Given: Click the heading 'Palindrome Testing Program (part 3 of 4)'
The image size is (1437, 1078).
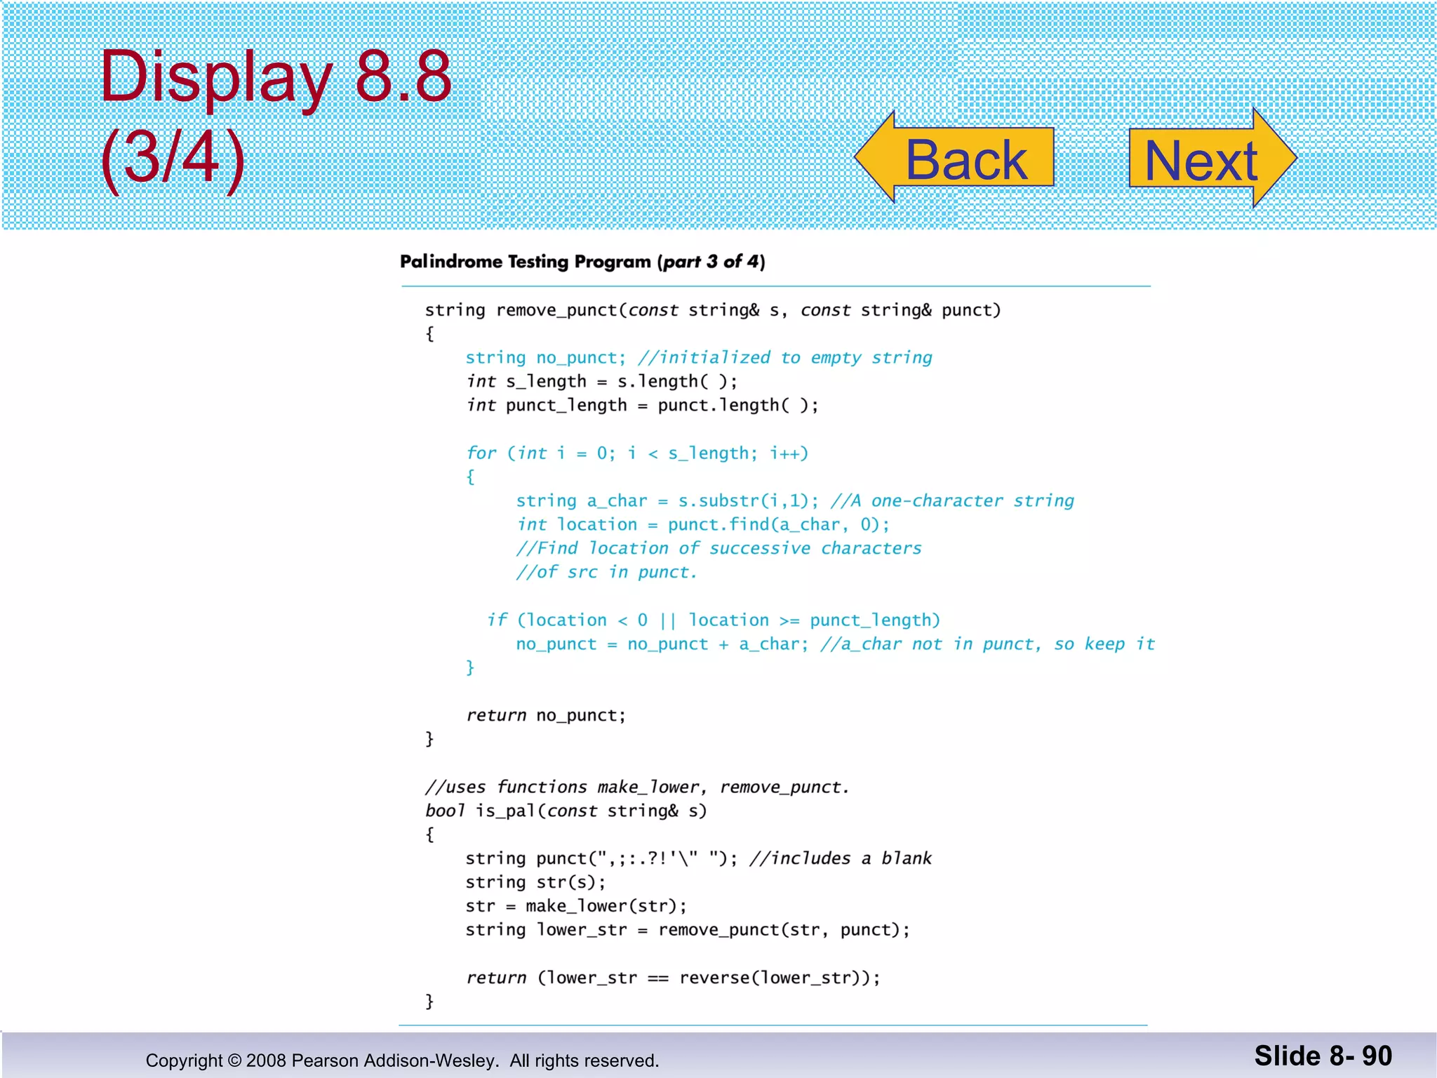Looking at the screenshot, I should tap(582, 262).
